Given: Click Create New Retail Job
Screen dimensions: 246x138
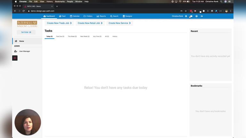Looking at the screenshot, I should point(90,23).
